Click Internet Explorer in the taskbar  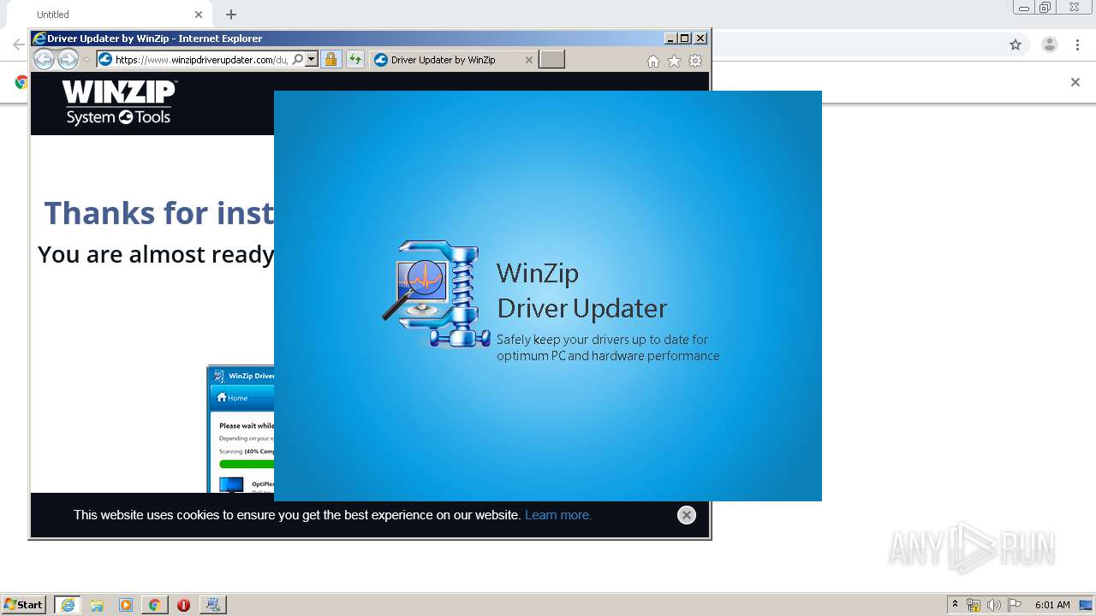point(68,605)
